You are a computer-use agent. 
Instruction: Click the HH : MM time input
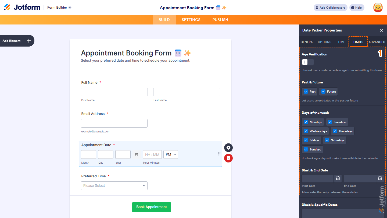point(152,154)
